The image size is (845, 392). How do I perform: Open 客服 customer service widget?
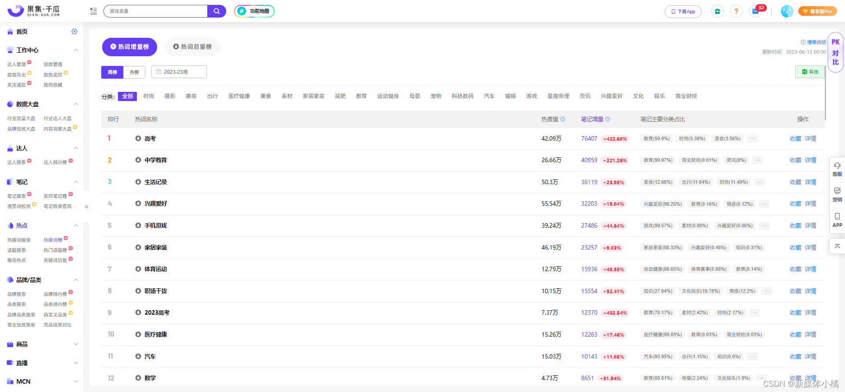(x=837, y=169)
